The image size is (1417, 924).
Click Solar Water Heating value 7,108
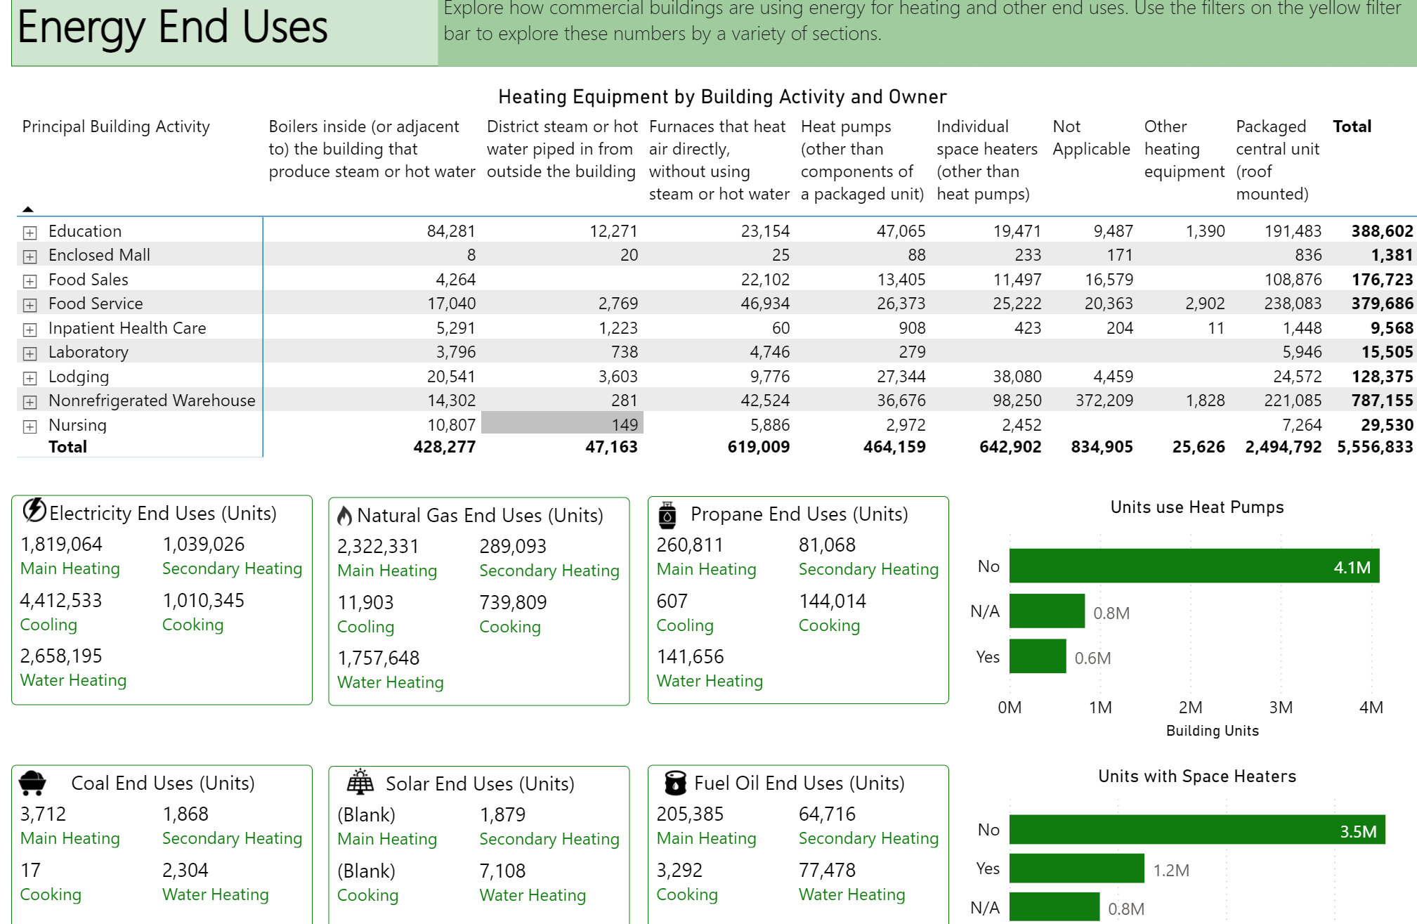click(x=502, y=871)
